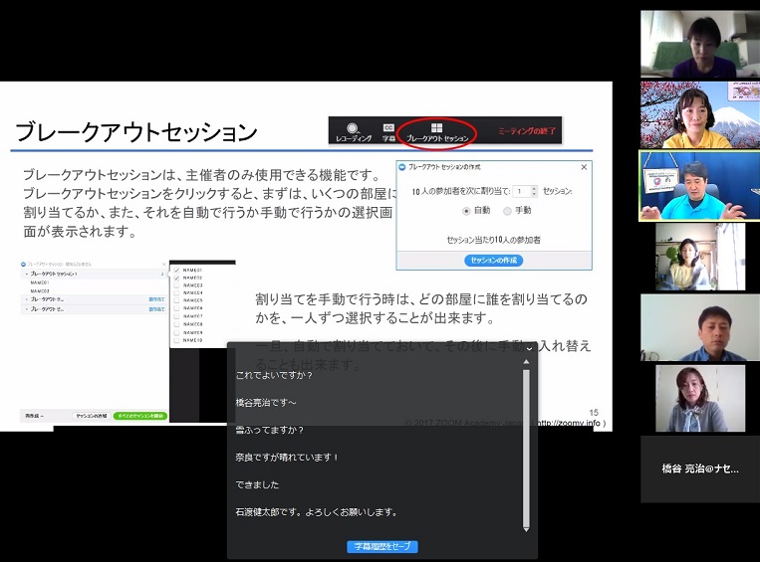Toggle the NAME01 checkbox
Screen dimensions: 760x562
click(x=177, y=271)
